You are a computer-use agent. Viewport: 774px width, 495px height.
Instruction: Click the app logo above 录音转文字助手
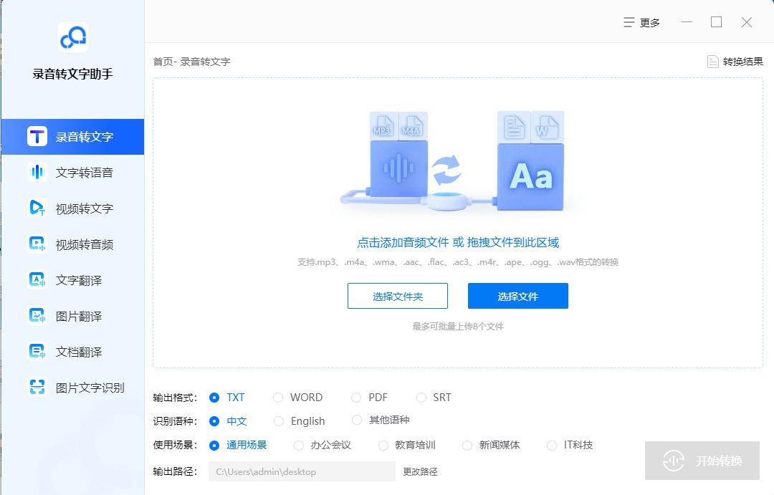(x=73, y=37)
